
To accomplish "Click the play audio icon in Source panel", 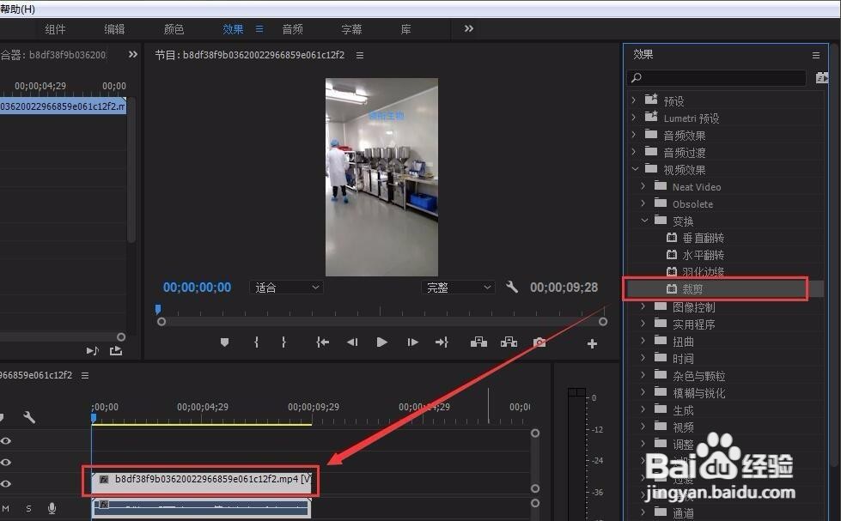I will pos(92,350).
